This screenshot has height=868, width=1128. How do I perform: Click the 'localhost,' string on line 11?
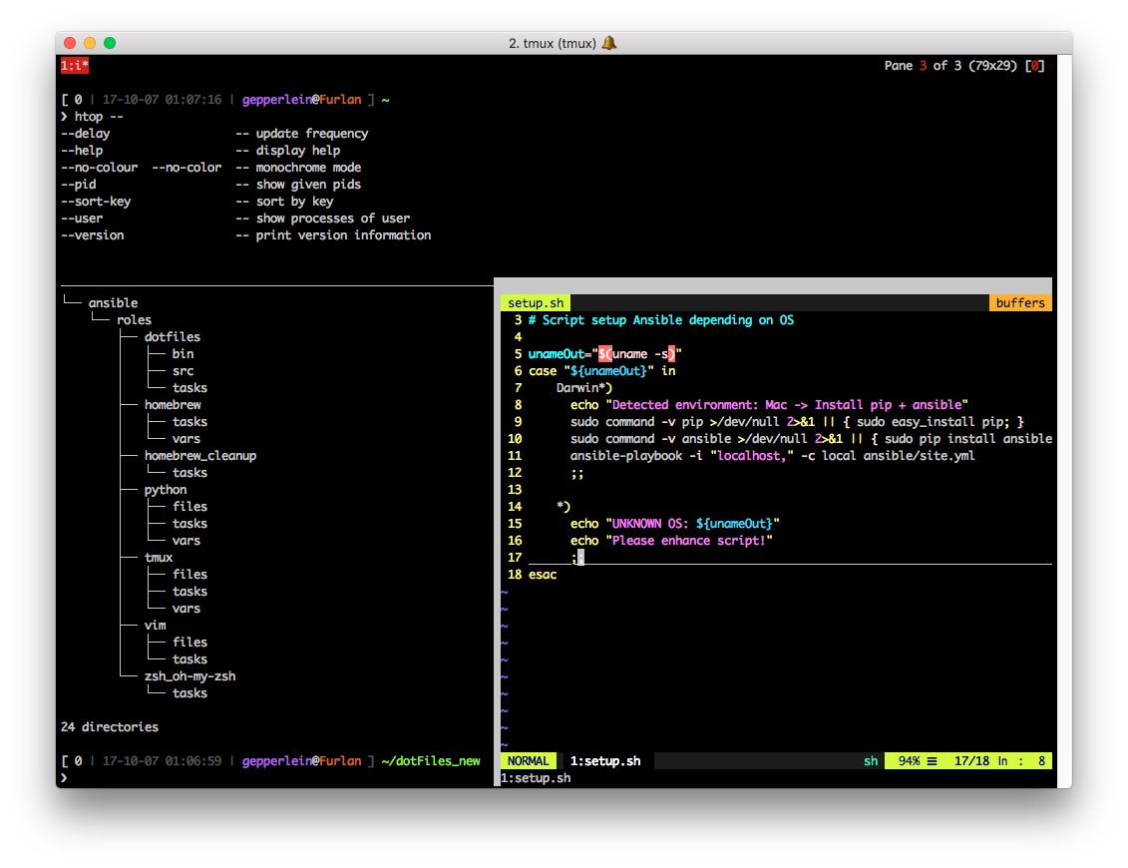(x=752, y=456)
